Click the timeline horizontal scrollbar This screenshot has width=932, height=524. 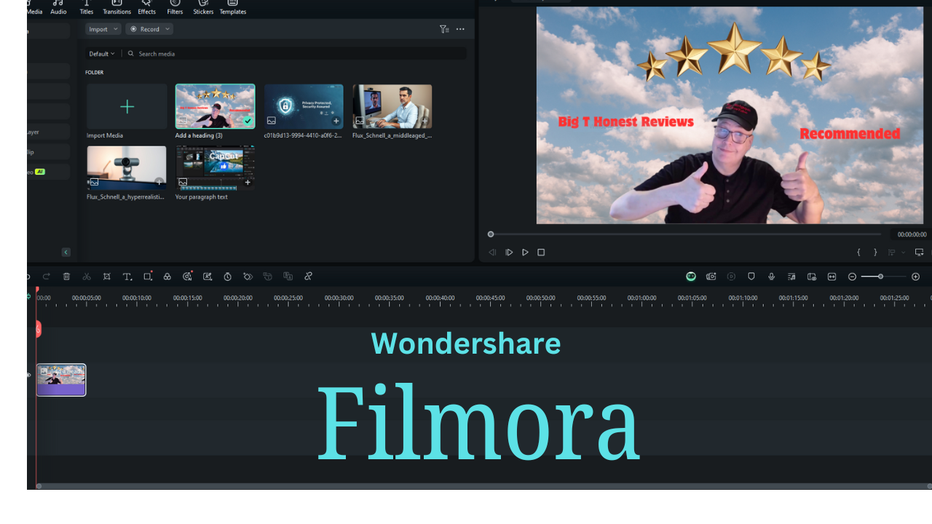pos(484,486)
